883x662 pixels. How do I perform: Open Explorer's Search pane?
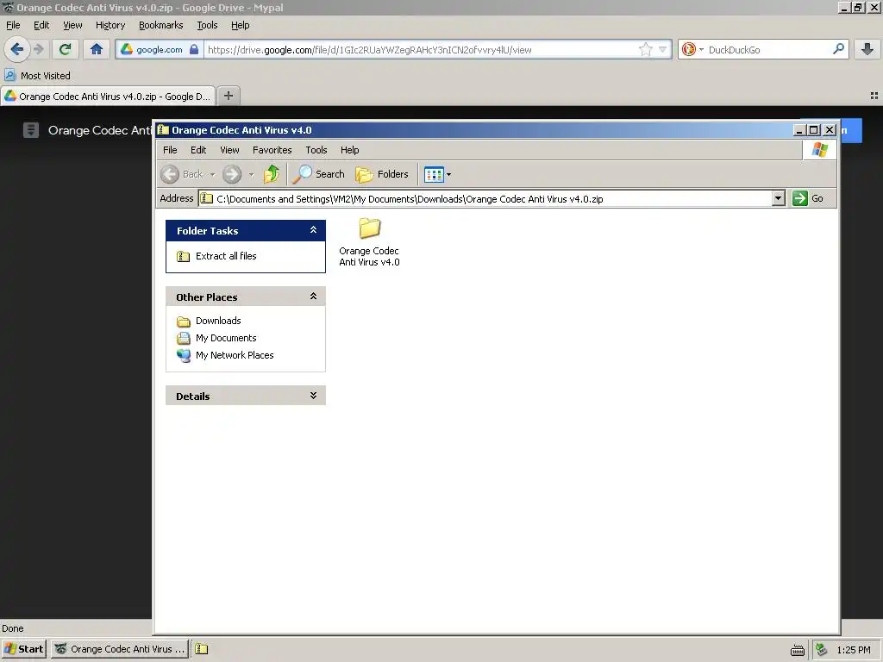click(x=319, y=174)
